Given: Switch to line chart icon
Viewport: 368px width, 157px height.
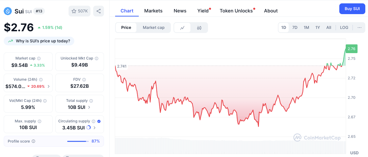Looking at the screenshot, I should [182, 28].
